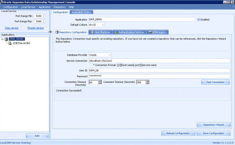Increase the Port Range Min value

44,15
